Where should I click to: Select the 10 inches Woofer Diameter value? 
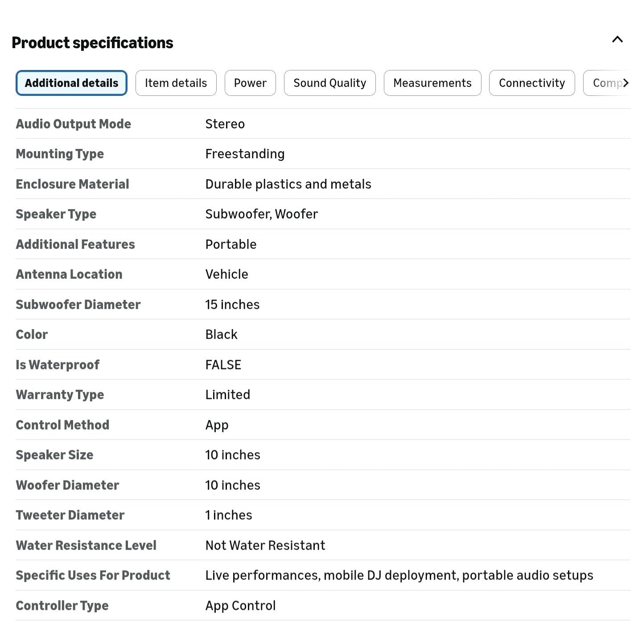(233, 485)
